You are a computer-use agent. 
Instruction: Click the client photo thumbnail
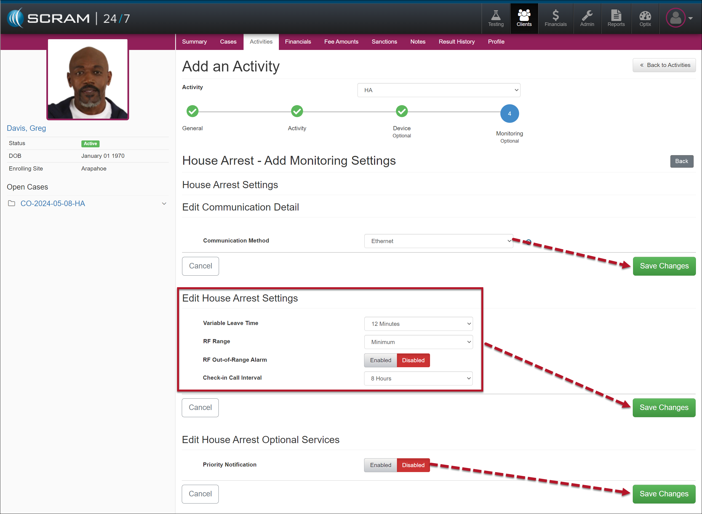pyautogui.click(x=87, y=79)
